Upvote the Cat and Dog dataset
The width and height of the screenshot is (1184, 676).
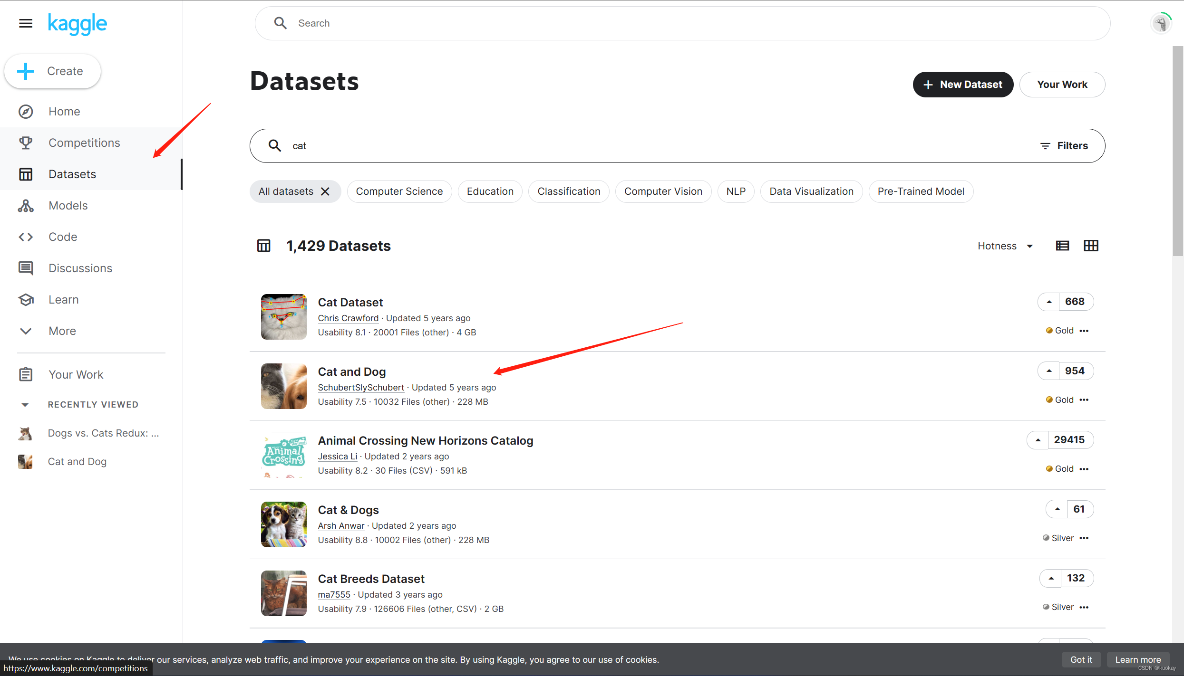(1049, 371)
